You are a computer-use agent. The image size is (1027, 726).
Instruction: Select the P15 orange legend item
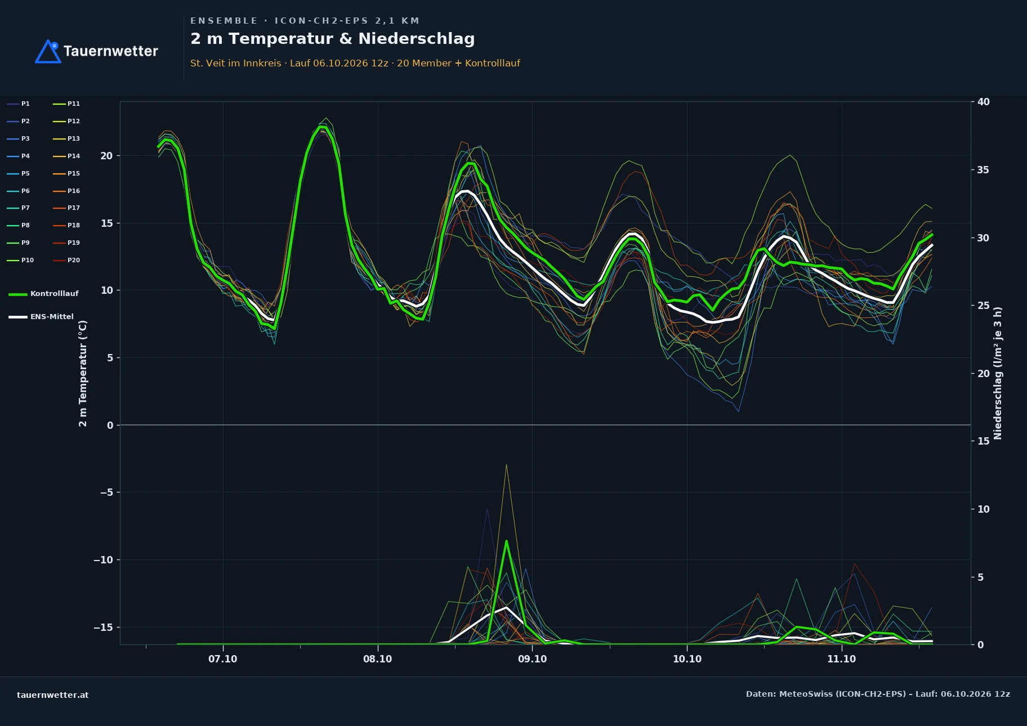click(x=66, y=173)
